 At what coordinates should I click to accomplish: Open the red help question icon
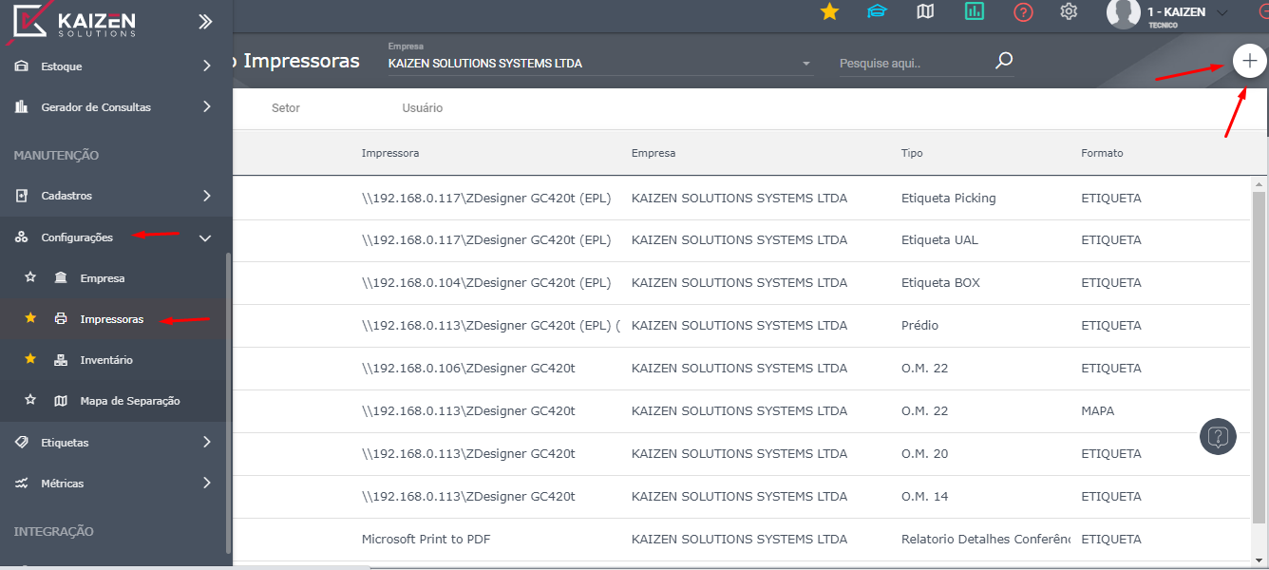pos(1023,12)
